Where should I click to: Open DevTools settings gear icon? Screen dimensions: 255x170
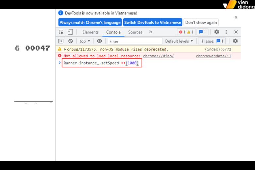point(216,32)
